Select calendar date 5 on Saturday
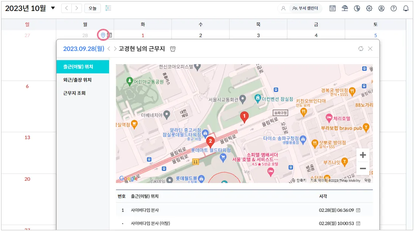The height and width of the screenshot is (231, 415). (x=376, y=35)
